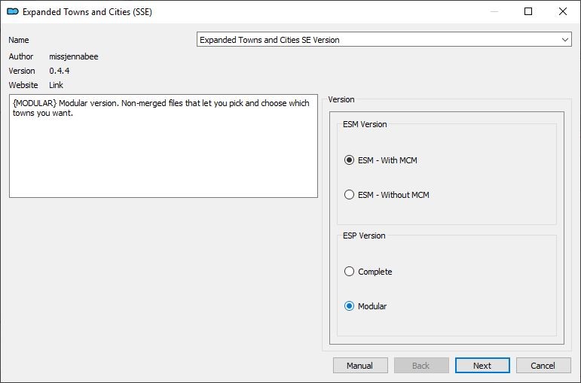Open the Expanded Towns and Cities SE Version combo box
581x383 pixels.
pyautogui.click(x=384, y=40)
